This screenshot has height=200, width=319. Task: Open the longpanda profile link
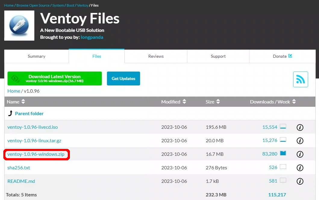tap(92, 37)
